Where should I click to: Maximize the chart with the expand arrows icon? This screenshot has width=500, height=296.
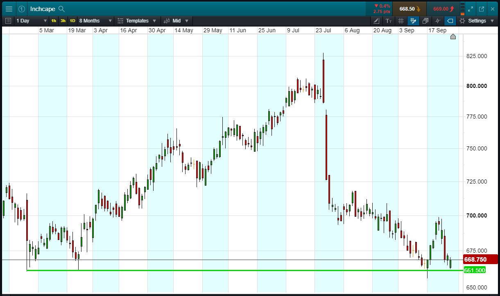pyautogui.click(x=471, y=9)
